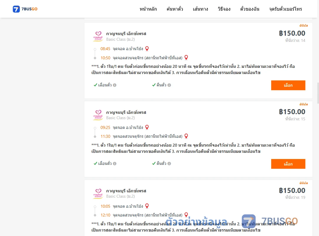319x236 pixels.
Task: Click ที่นั่งว่าง: 14 seat count
Action: point(295,40)
